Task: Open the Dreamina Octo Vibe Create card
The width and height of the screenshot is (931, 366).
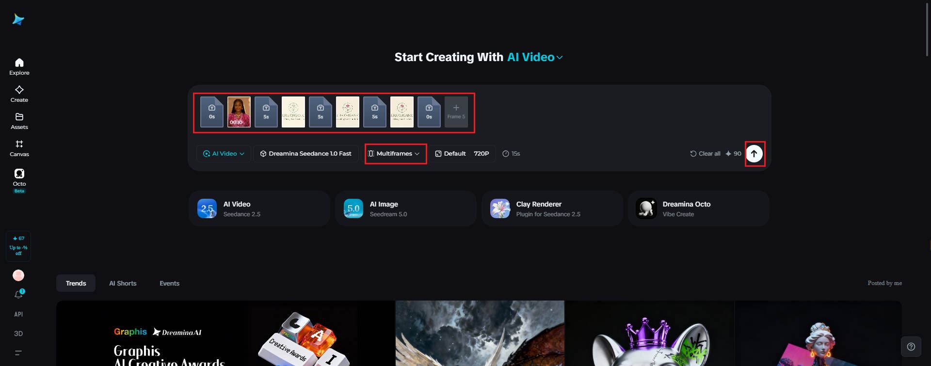Action: pos(699,208)
